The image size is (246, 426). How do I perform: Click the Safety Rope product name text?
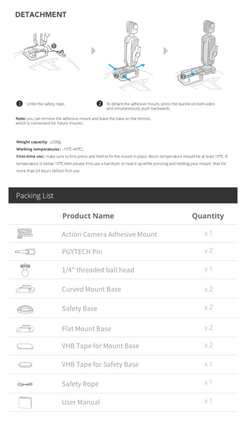(80, 384)
